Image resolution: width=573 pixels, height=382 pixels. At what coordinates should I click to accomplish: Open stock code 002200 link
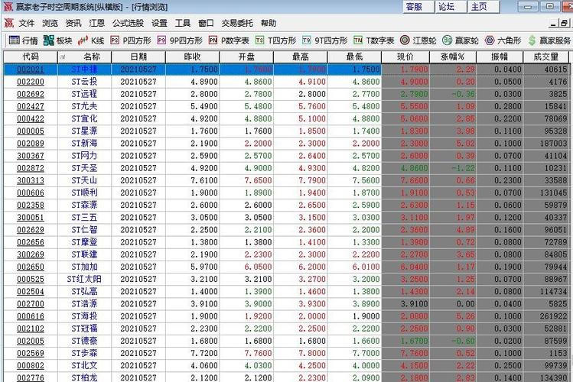(x=31, y=82)
